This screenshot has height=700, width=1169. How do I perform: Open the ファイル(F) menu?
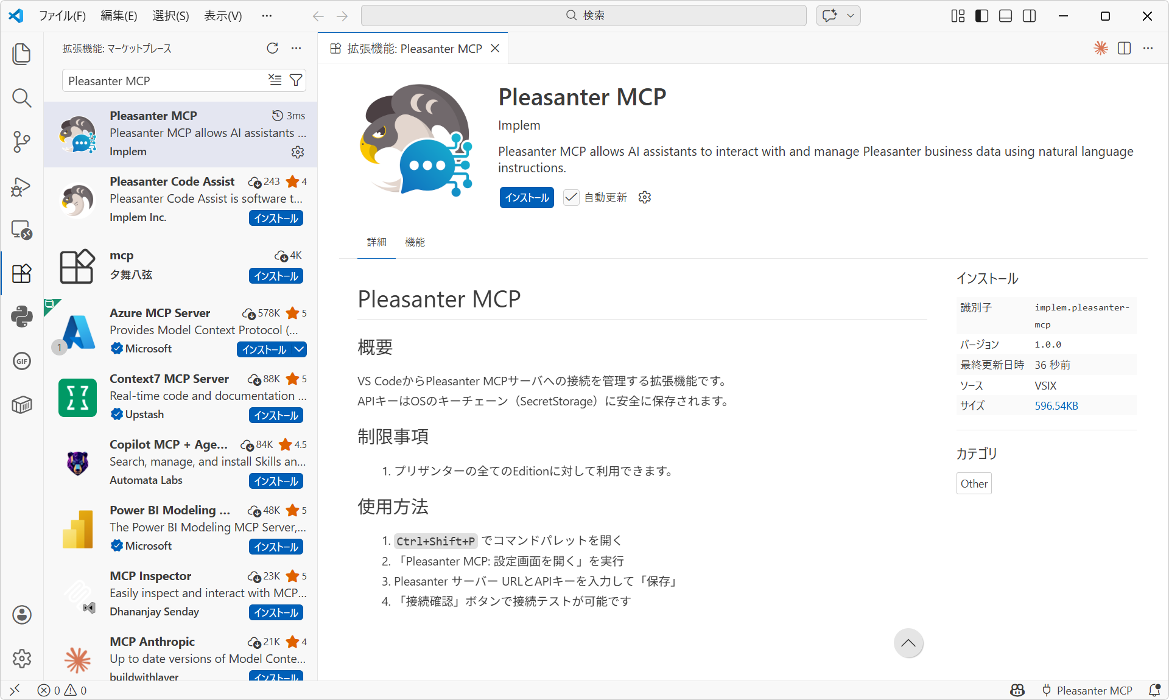(62, 16)
